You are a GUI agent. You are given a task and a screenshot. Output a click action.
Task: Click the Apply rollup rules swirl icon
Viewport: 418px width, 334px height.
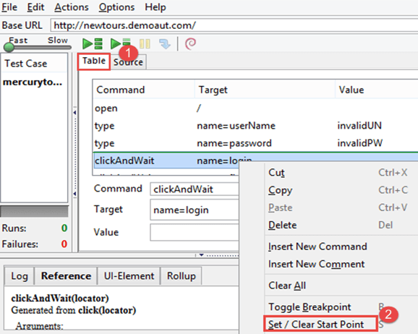point(191,43)
